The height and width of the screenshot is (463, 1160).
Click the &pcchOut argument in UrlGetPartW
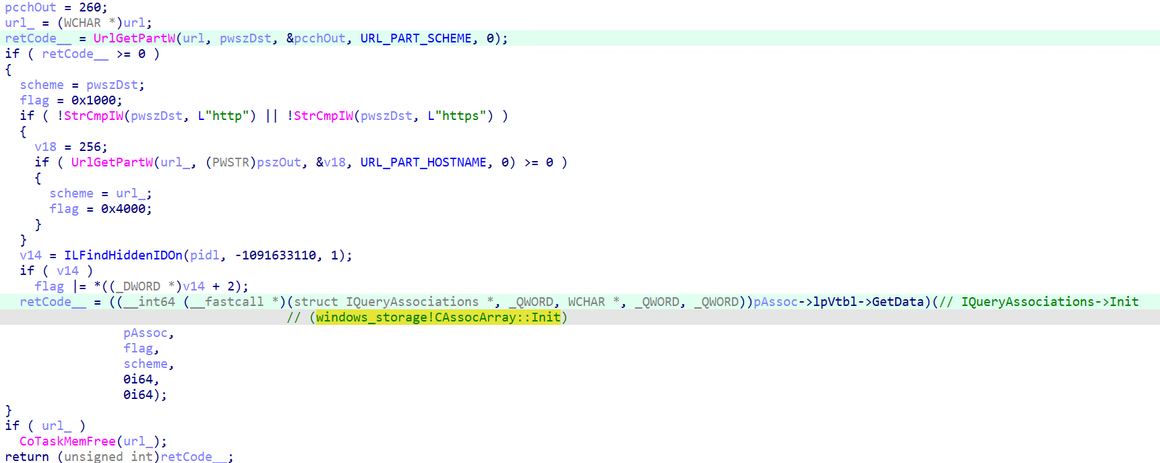click(315, 38)
